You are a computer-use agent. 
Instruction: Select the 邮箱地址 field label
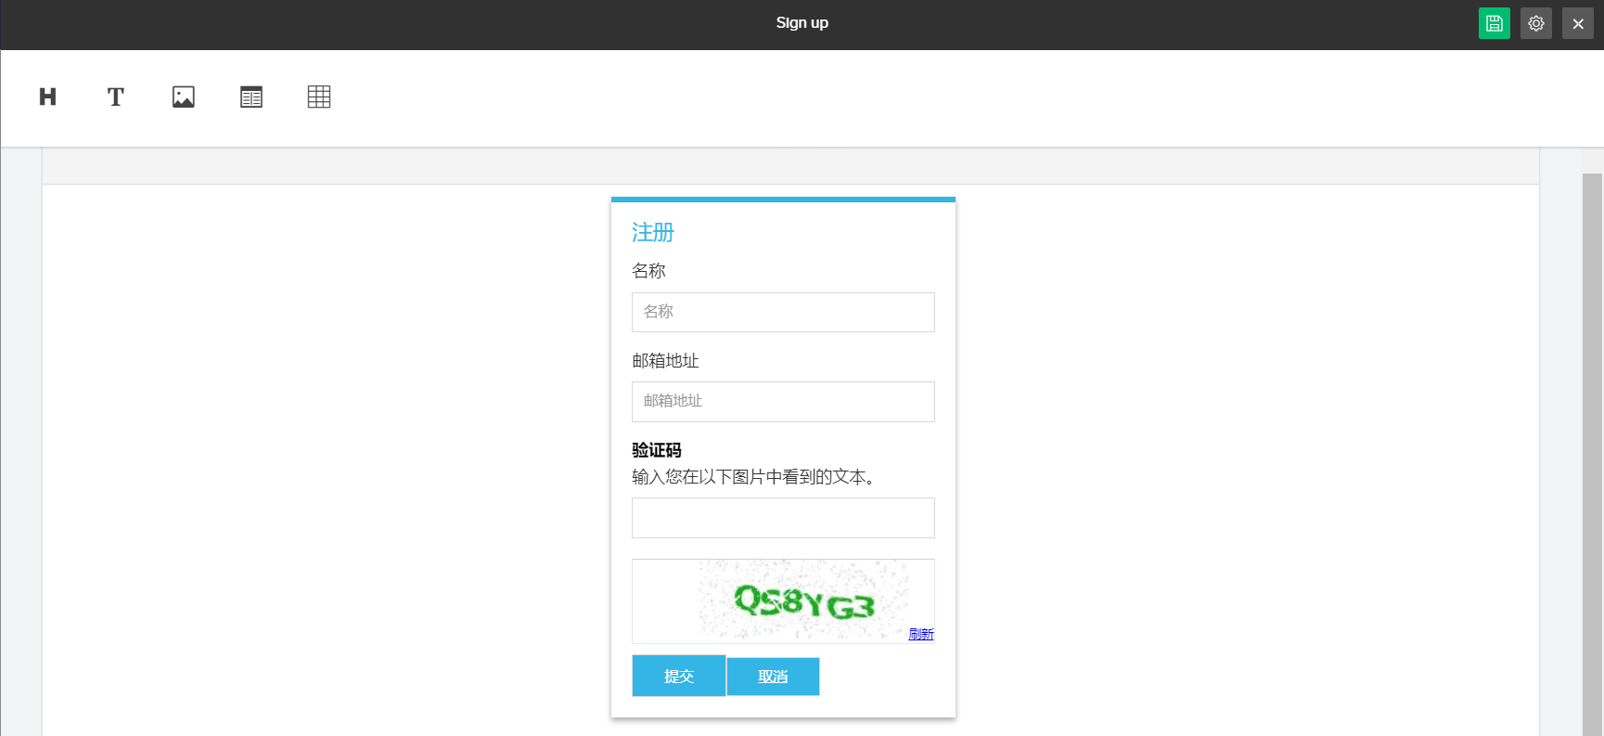(665, 361)
